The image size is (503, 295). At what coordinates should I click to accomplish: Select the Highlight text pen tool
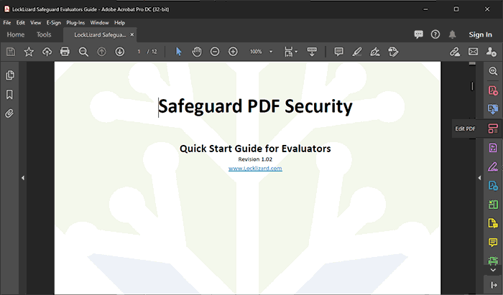[x=356, y=52]
